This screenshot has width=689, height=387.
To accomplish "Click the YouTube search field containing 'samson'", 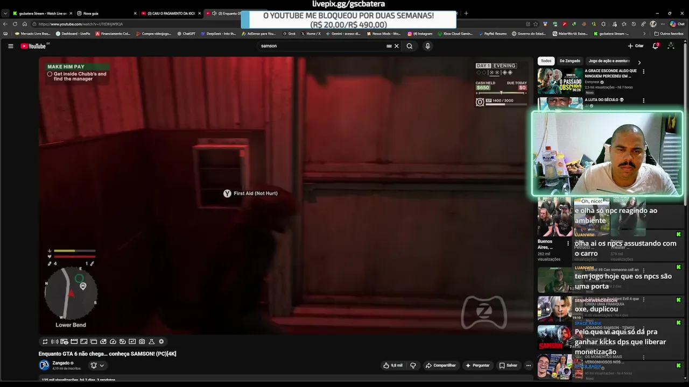I will (322, 46).
